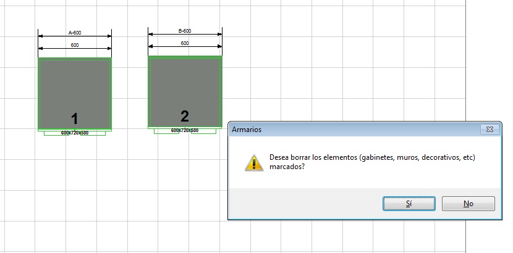Image resolution: width=513 pixels, height=253 pixels.
Task: Click the 600 dimension below B-600
Action: (x=185, y=43)
